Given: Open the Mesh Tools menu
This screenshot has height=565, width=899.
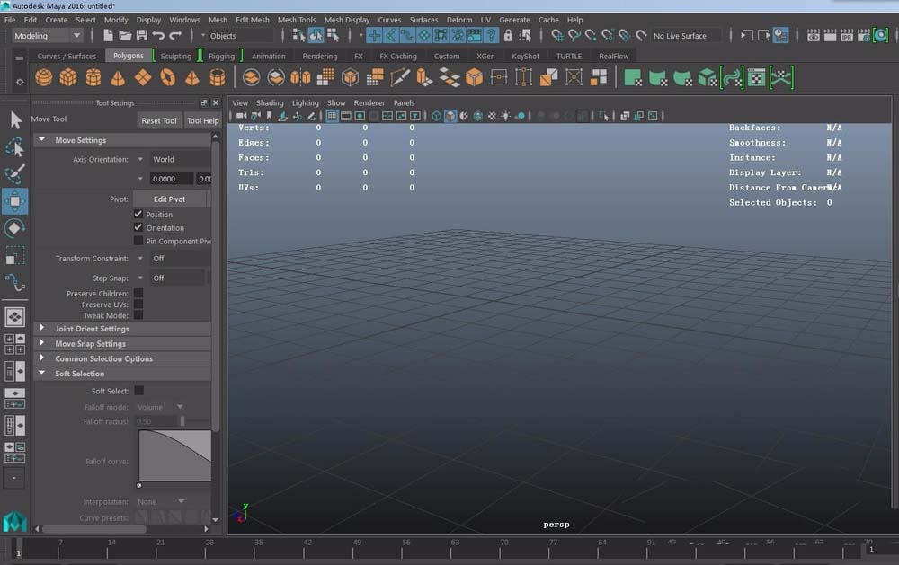Looking at the screenshot, I should pos(295,19).
